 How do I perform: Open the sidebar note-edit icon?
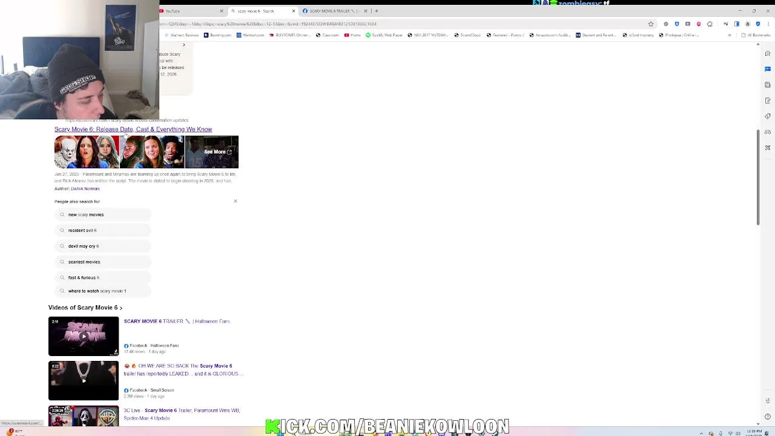768,101
